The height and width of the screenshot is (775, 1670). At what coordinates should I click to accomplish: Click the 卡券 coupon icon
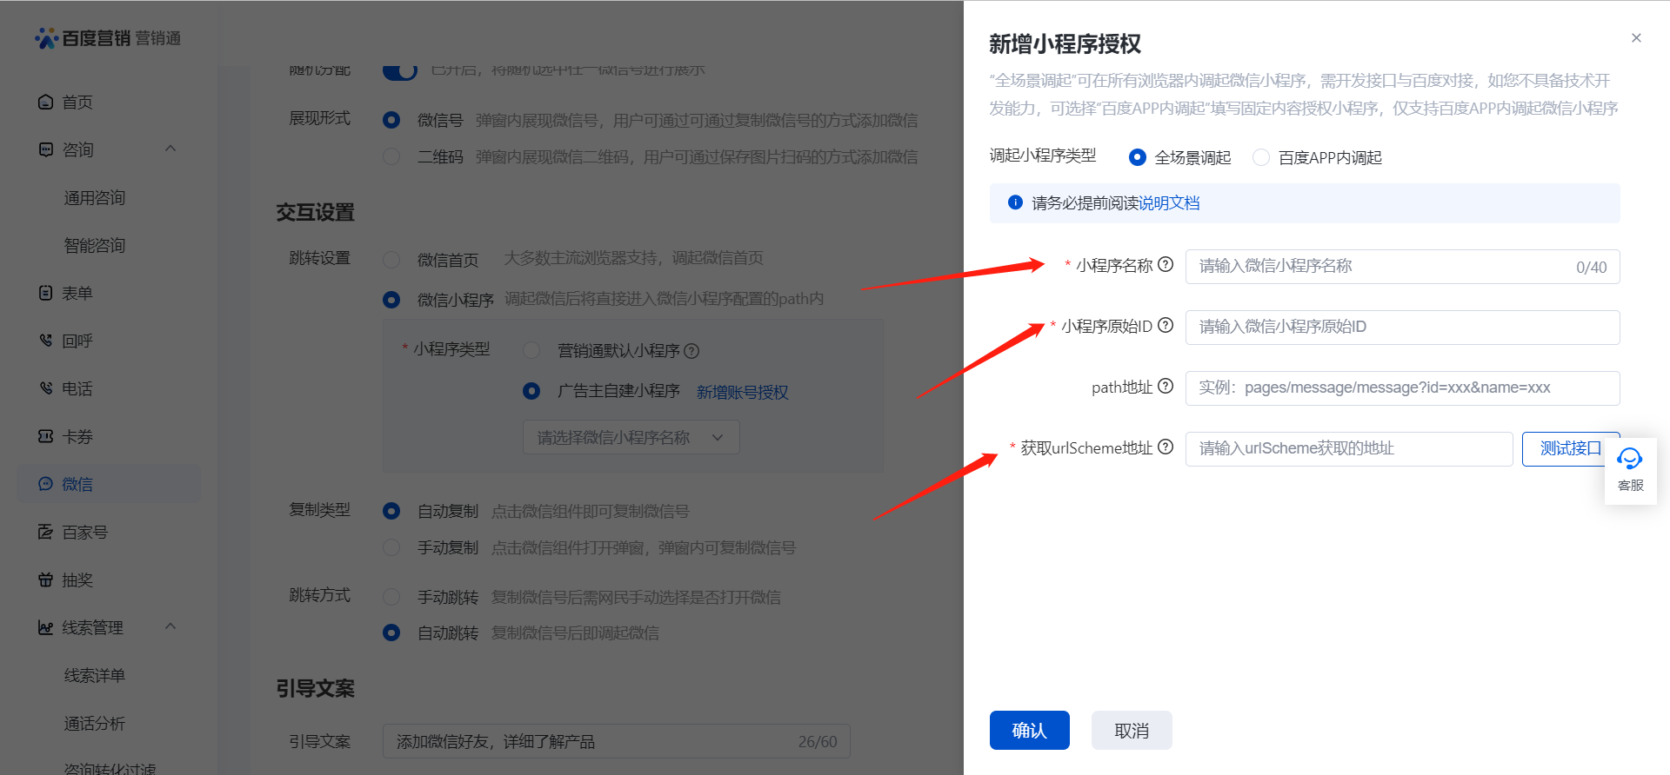(46, 437)
